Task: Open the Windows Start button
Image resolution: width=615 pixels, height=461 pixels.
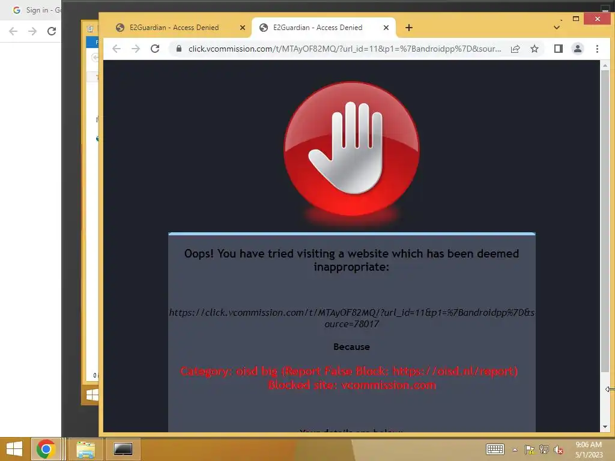Action: pyautogui.click(x=14, y=449)
